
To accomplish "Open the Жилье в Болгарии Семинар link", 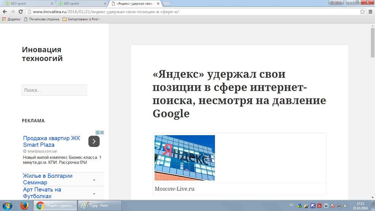I will (48, 179).
